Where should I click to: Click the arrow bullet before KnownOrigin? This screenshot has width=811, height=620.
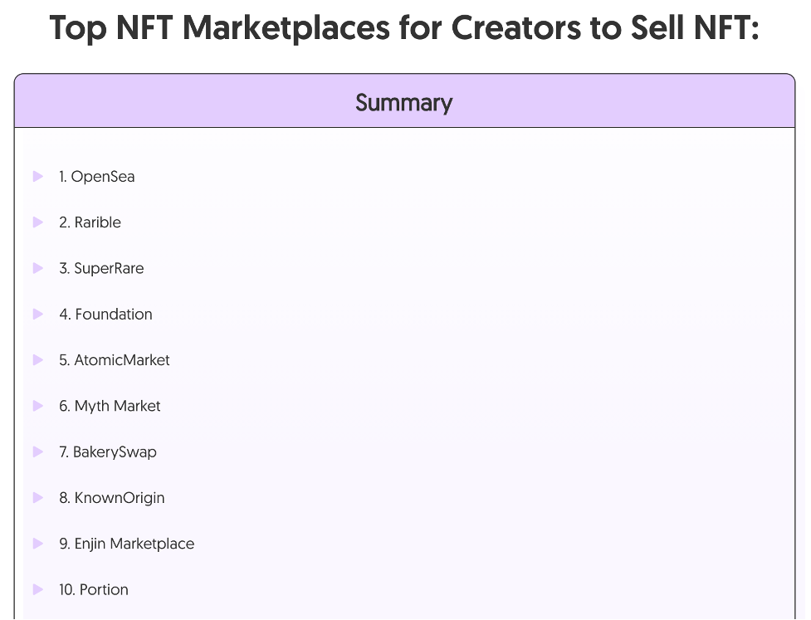(x=38, y=498)
